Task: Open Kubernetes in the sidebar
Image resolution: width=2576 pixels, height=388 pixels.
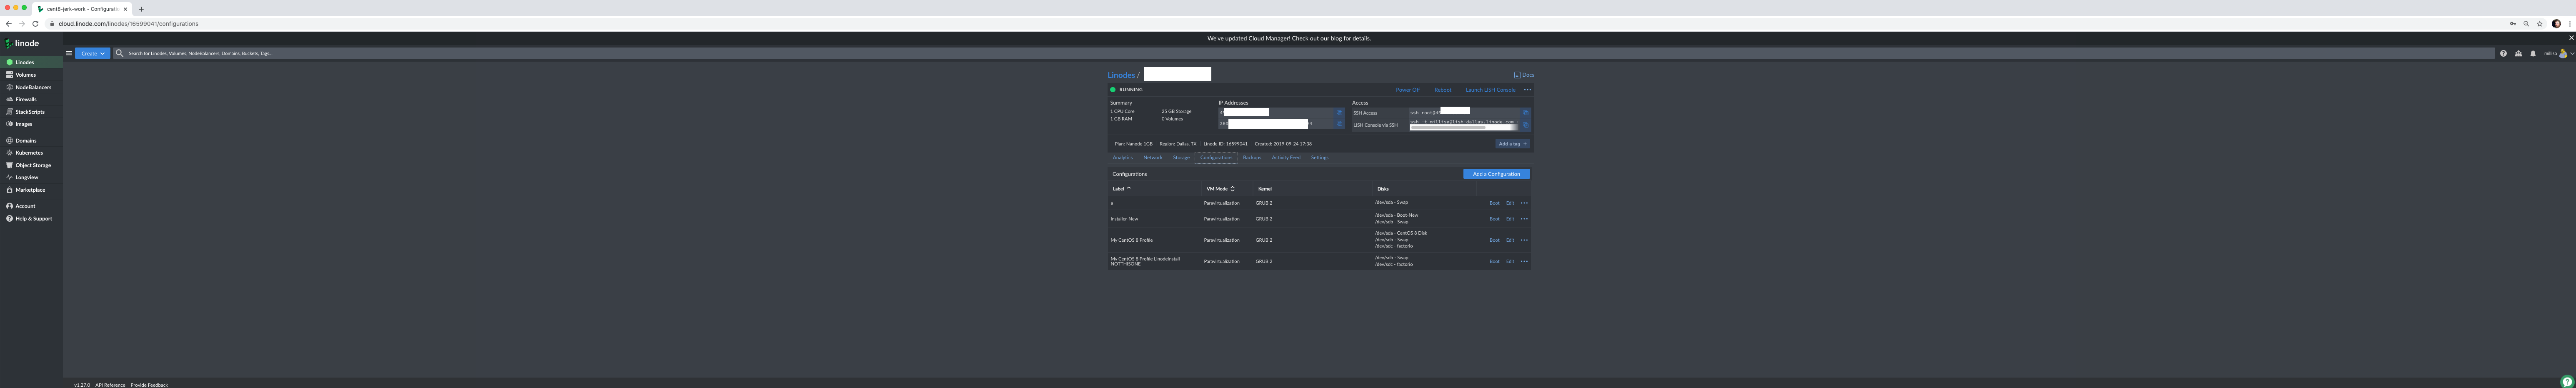Action: tap(29, 153)
